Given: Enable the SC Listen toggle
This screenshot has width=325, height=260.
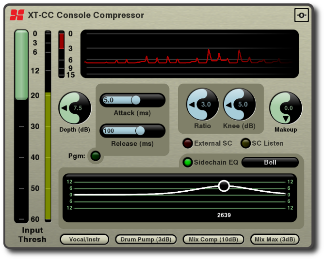Looking at the screenshot, I should pos(245,143).
